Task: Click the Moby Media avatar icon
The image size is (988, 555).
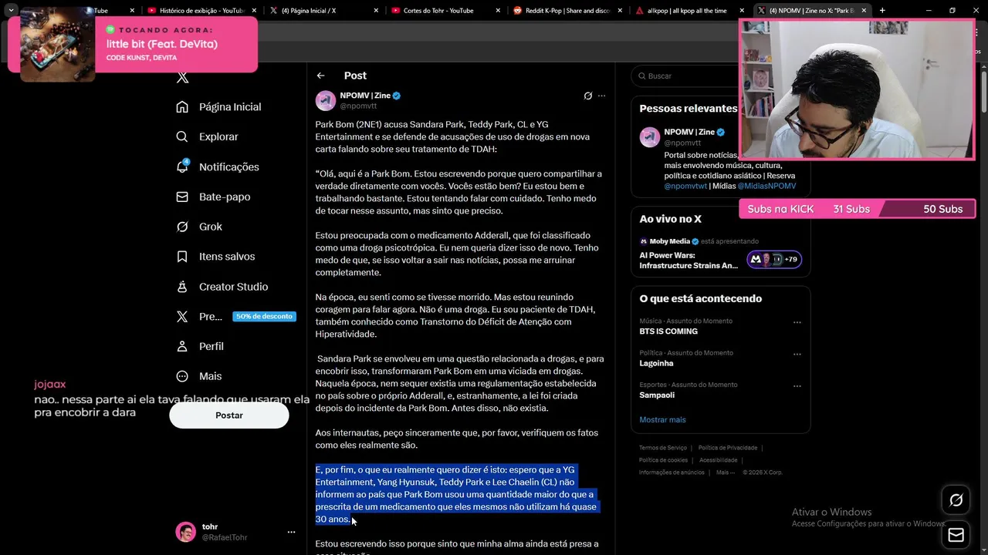Action: pos(644,241)
